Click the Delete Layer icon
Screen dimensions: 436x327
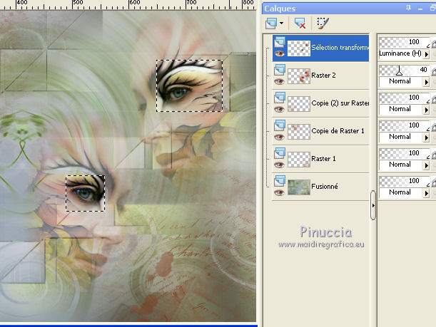(300, 24)
